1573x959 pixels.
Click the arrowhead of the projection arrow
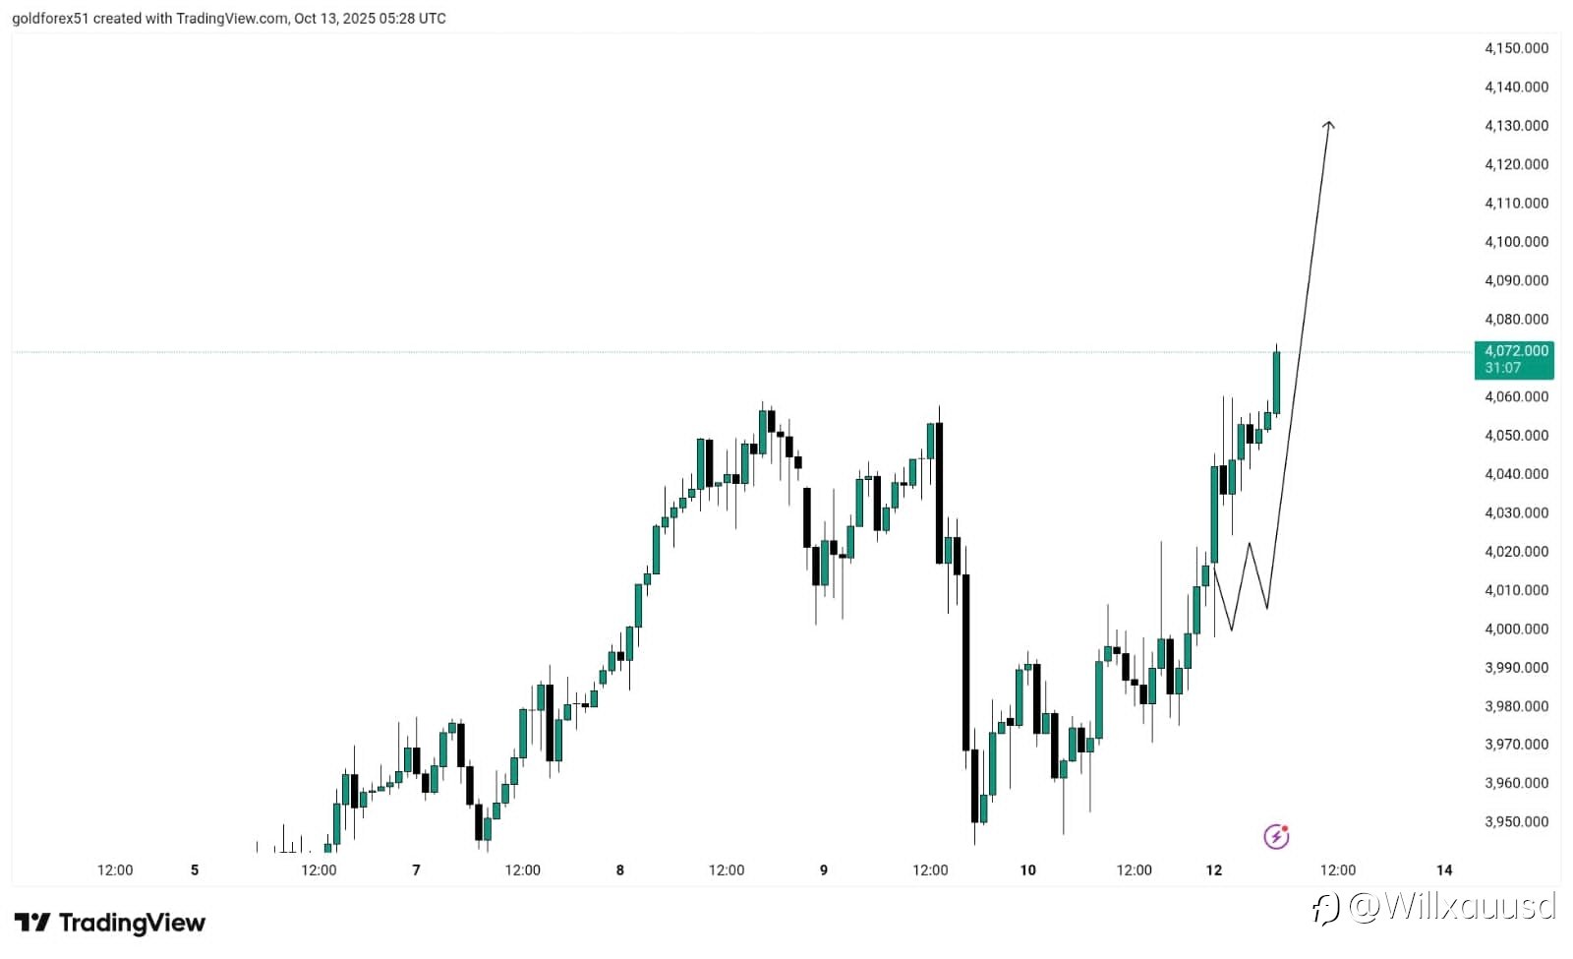[1328, 125]
